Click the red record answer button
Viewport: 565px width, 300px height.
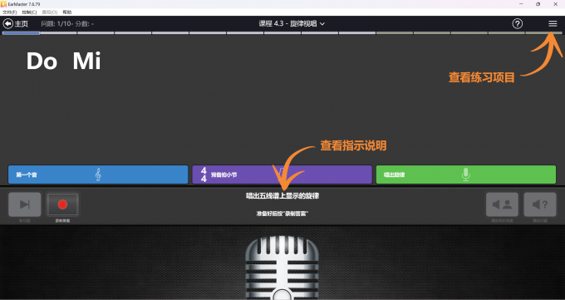[x=62, y=204]
